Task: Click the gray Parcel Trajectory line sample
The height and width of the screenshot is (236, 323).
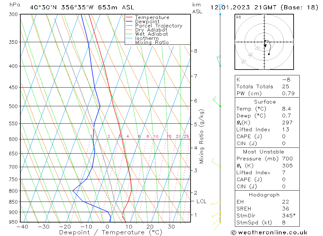Action: [129, 26]
